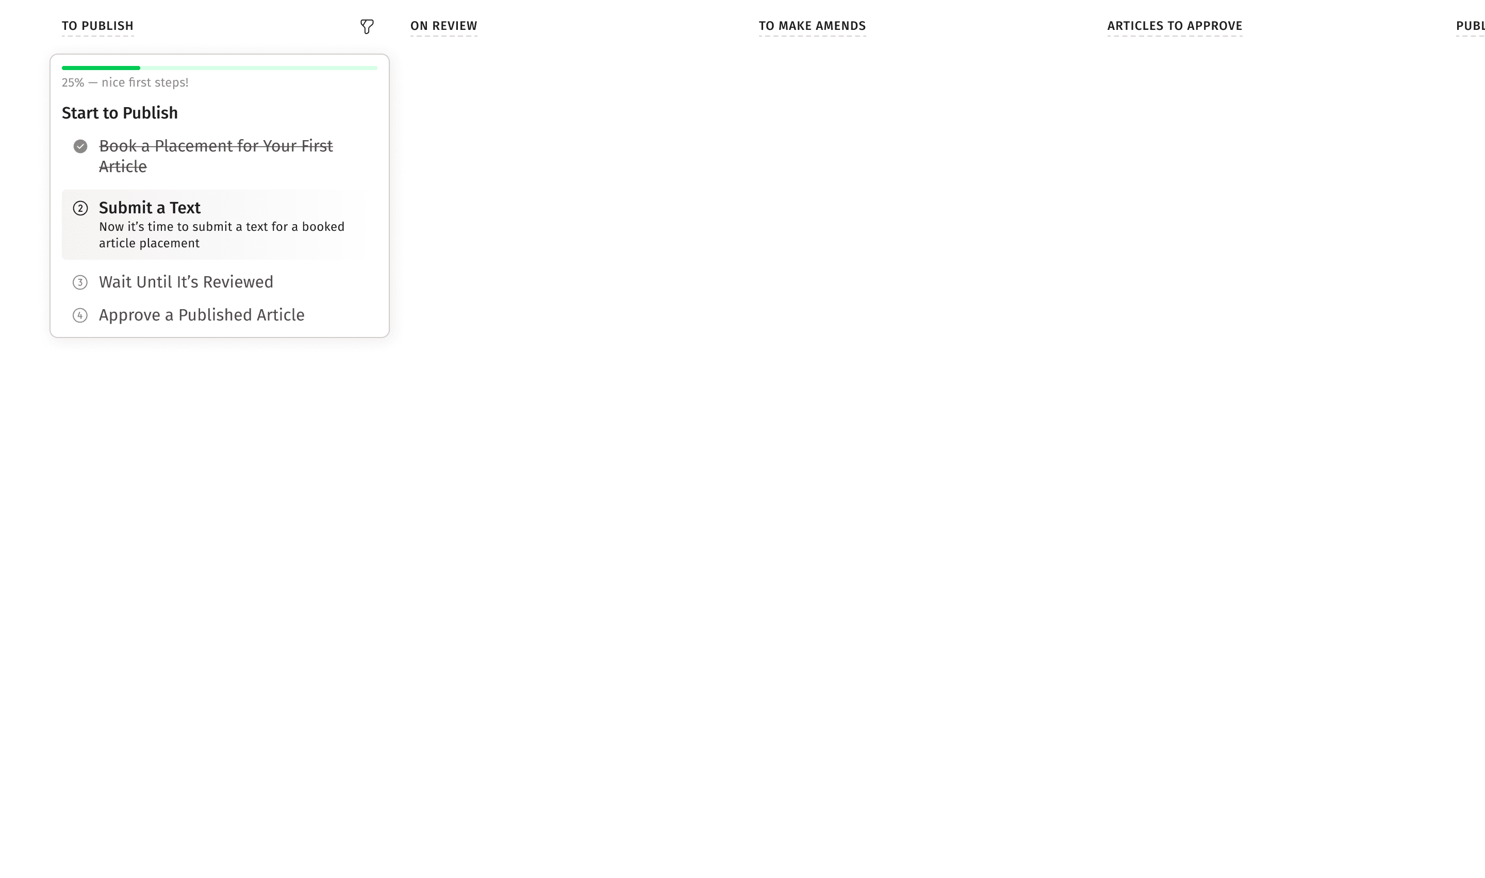Open the filter funnel icon
Screen dimensions: 1485x878
pos(367,26)
